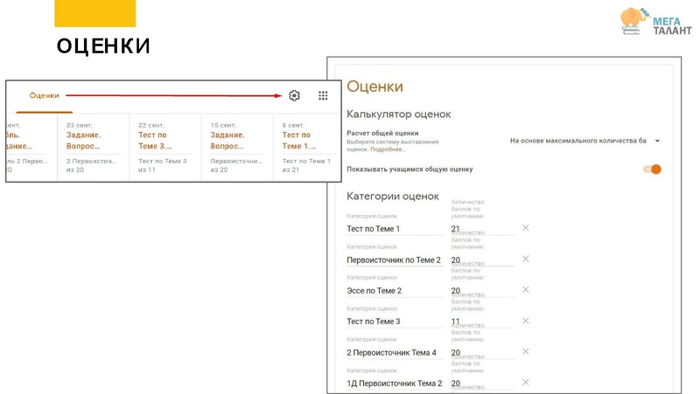The width and height of the screenshot is (700, 394).
Task: Follow the 'Подробнее' link
Action: coord(388,149)
